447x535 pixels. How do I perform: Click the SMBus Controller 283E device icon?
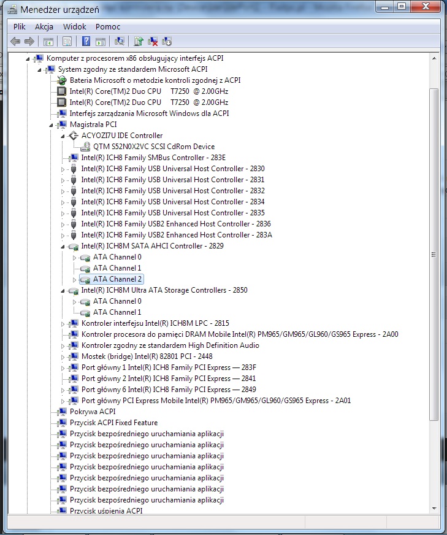[x=74, y=158]
